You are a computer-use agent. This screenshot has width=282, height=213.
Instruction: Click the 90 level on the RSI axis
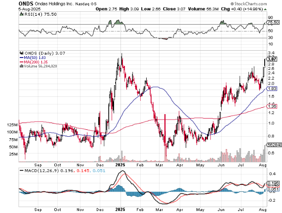(x=270, y=18)
